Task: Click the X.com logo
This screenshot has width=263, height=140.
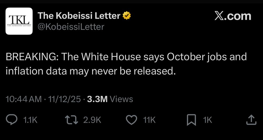Action: [x=232, y=16]
